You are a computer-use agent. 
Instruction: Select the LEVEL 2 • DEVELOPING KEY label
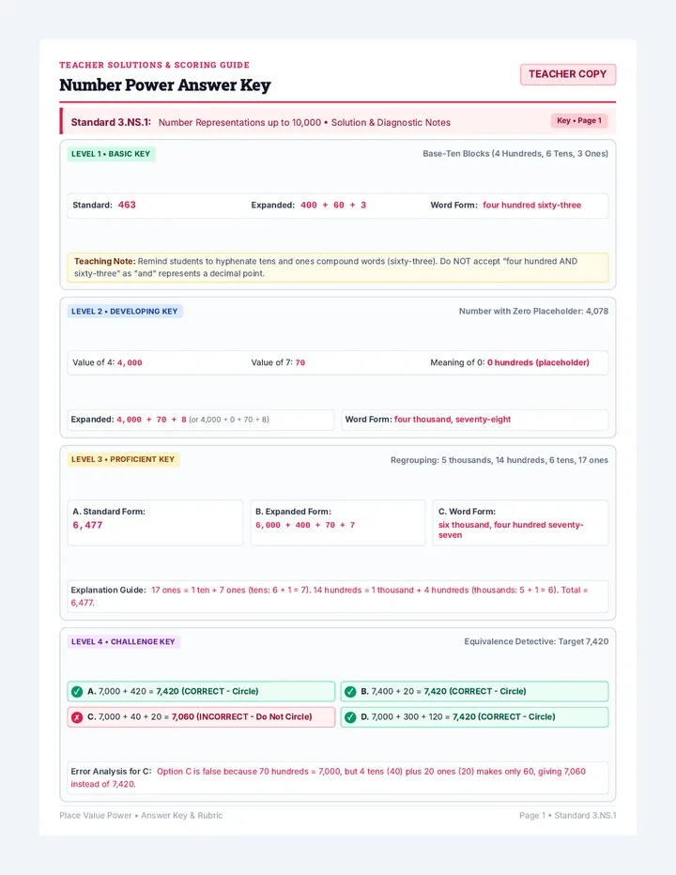125,312
